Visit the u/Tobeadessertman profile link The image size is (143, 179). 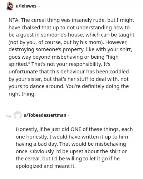pyautogui.click(x=45, y=115)
